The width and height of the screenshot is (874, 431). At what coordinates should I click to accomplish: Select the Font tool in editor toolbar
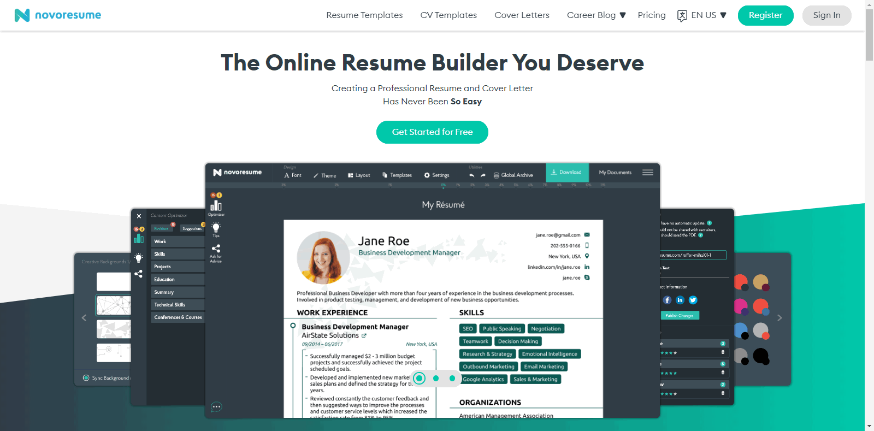pos(293,175)
